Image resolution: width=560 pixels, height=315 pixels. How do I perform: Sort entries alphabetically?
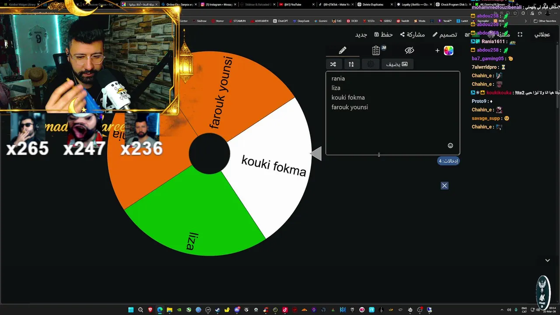351,64
